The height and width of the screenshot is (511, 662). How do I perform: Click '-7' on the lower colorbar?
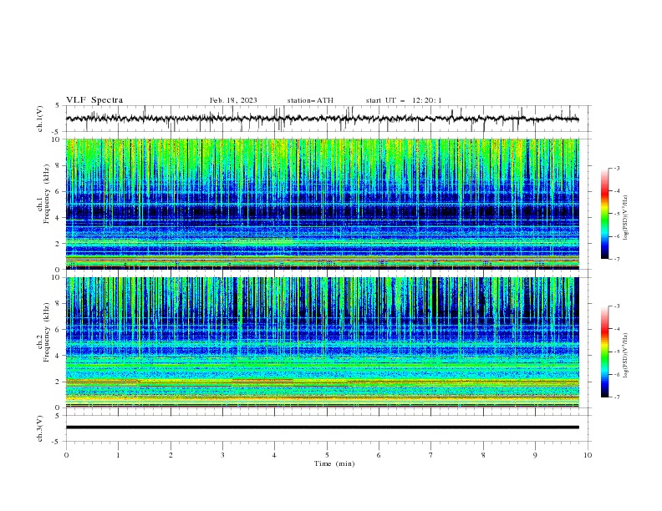(616, 397)
